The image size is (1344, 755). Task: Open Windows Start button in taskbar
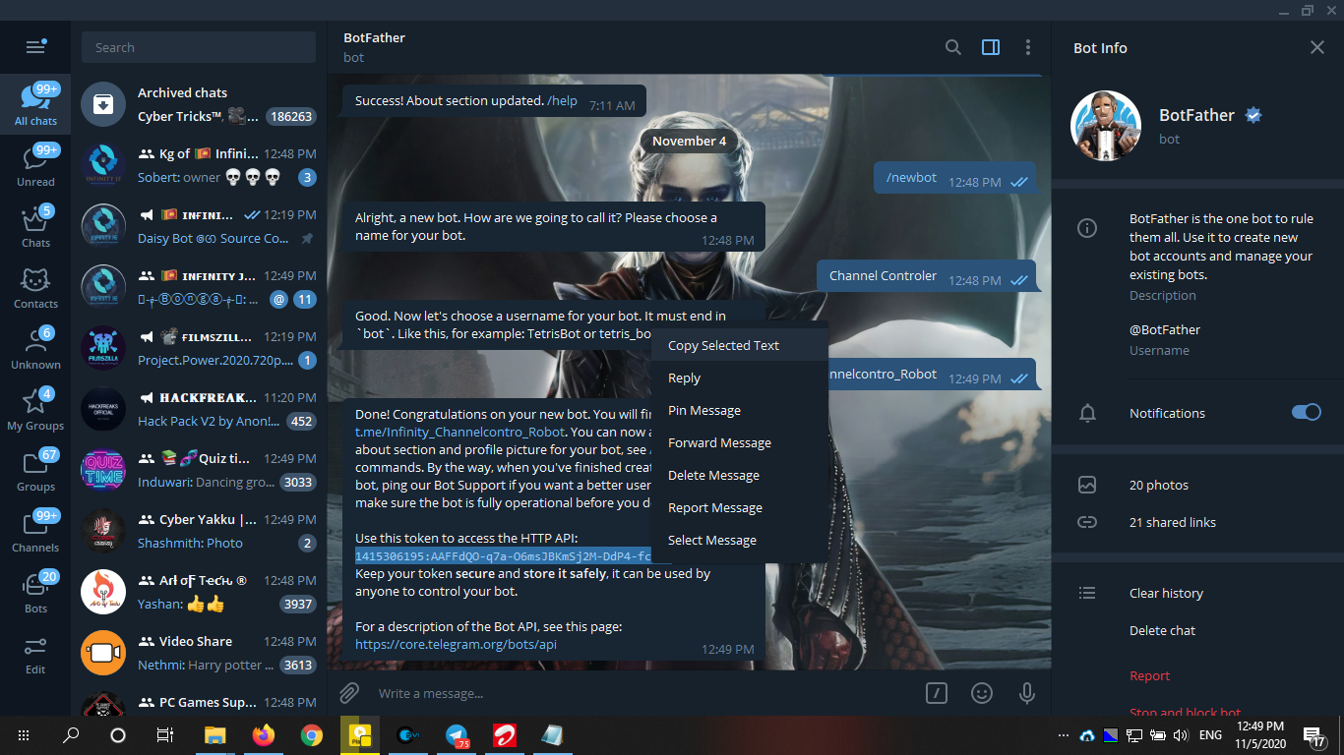pos(24,734)
